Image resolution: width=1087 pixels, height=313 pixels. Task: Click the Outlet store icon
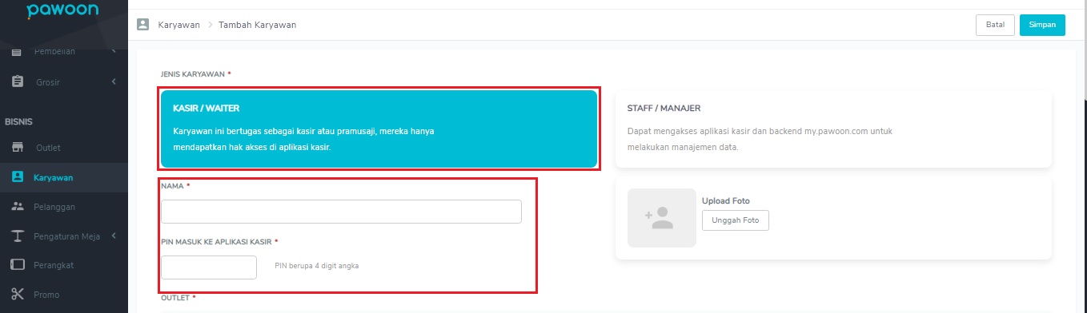pyautogui.click(x=18, y=148)
